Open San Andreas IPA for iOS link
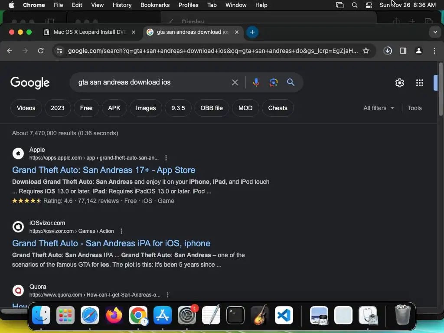This screenshot has height=333, width=444. pos(111,243)
